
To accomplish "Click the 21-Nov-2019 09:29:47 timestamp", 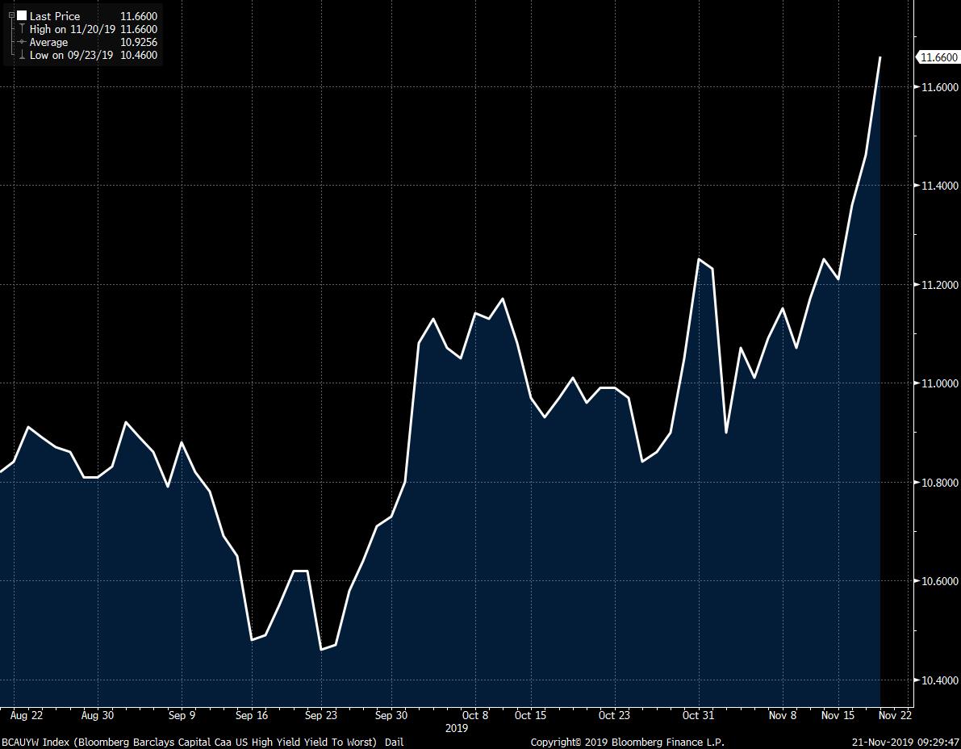I will tap(906, 743).
